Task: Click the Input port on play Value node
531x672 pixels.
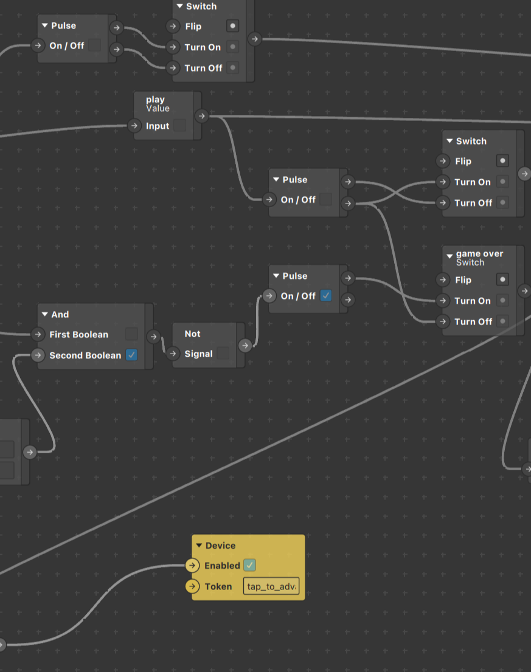Action: click(x=134, y=126)
